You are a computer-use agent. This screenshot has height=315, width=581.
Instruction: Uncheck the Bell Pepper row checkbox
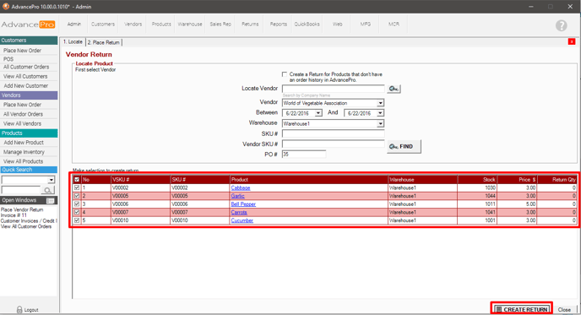tap(77, 204)
